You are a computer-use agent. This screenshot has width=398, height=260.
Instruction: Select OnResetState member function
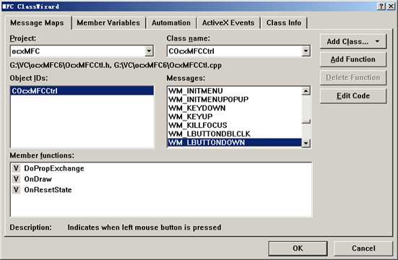pos(48,190)
